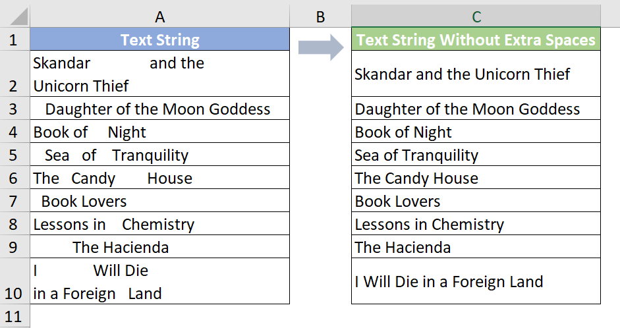Select column A header
The width and height of the screenshot is (620, 328).
[159, 16]
